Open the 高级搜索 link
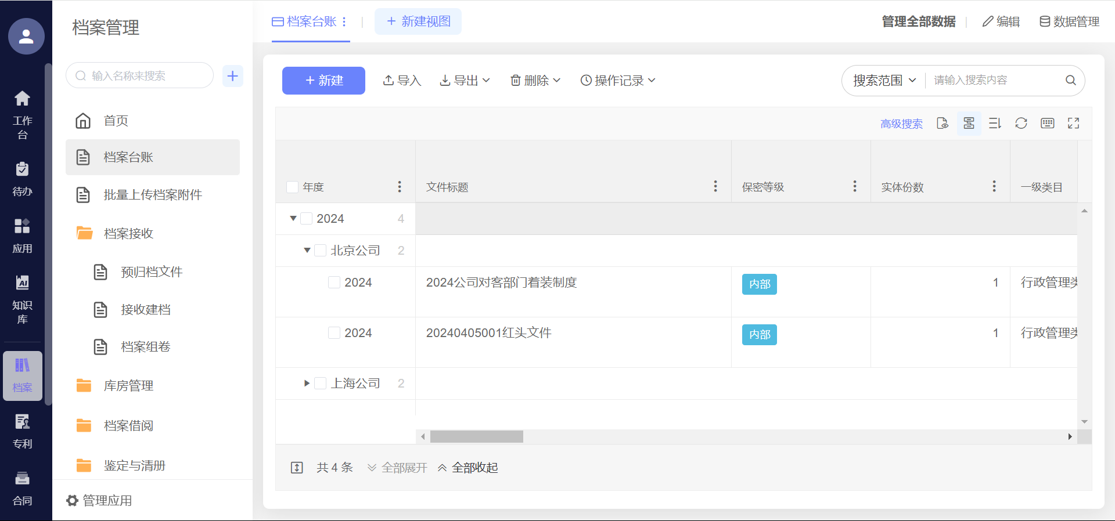1115x521 pixels. click(x=901, y=124)
